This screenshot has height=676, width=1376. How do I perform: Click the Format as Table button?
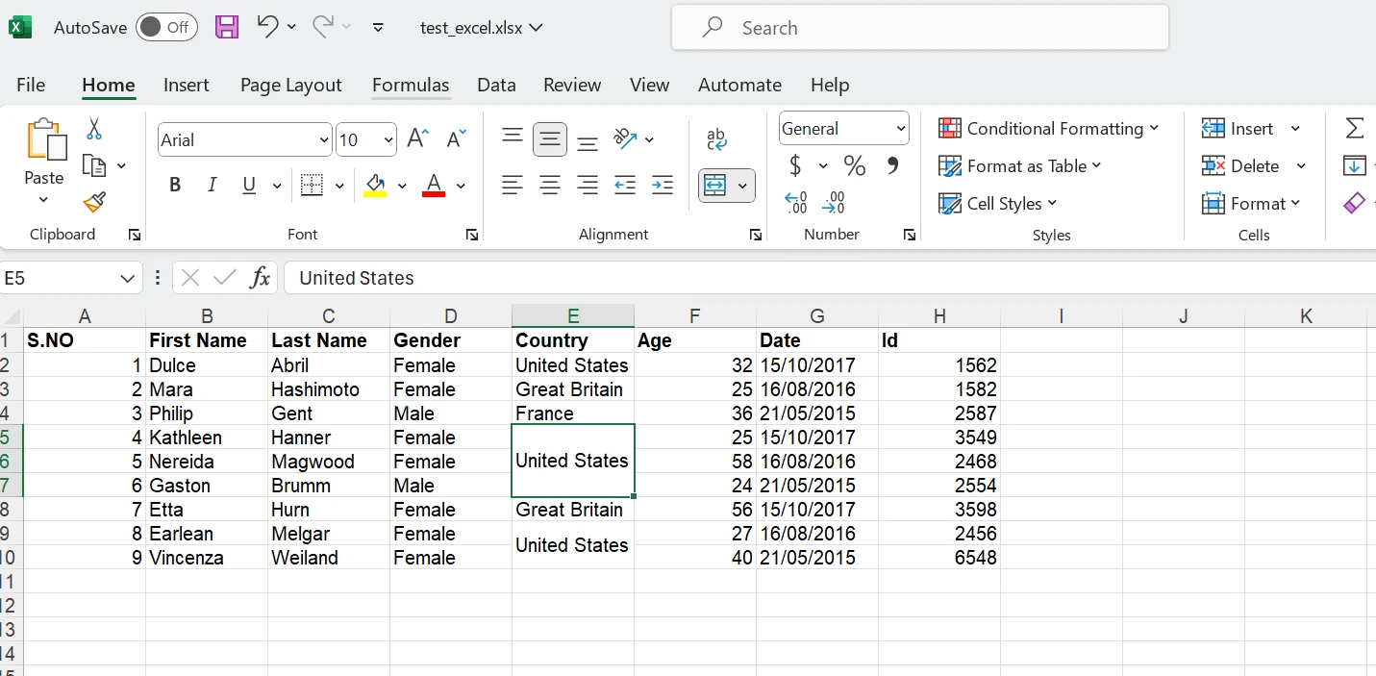point(1019,166)
